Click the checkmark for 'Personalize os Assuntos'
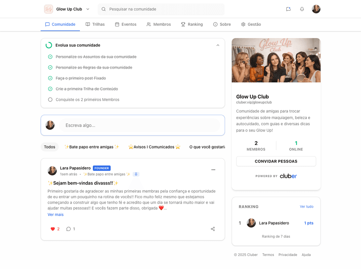 click(x=50, y=57)
